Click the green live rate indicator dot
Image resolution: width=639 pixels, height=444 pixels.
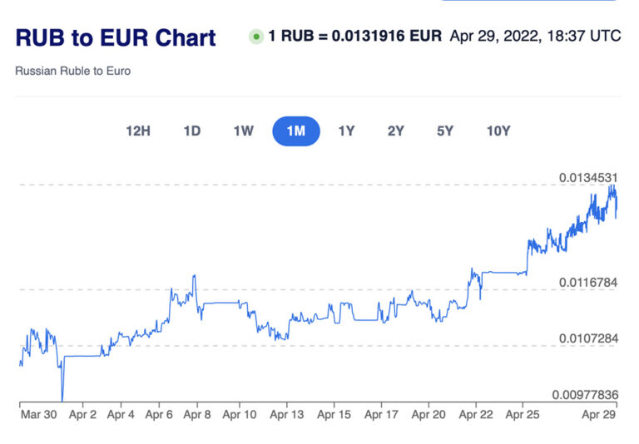click(x=256, y=37)
